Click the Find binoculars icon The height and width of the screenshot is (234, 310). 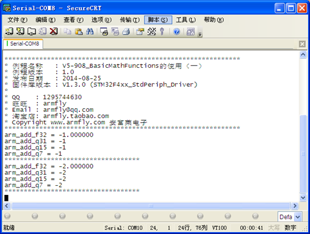tap(90, 31)
